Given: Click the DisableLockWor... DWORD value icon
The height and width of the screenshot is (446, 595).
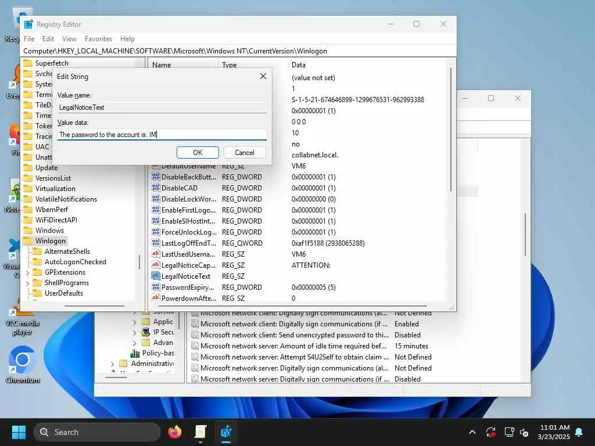Looking at the screenshot, I should pyautogui.click(x=155, y=199).
